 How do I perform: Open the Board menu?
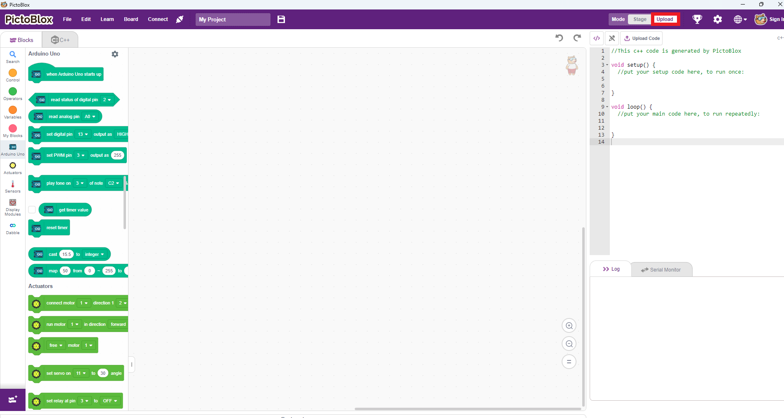click(131, 19)
